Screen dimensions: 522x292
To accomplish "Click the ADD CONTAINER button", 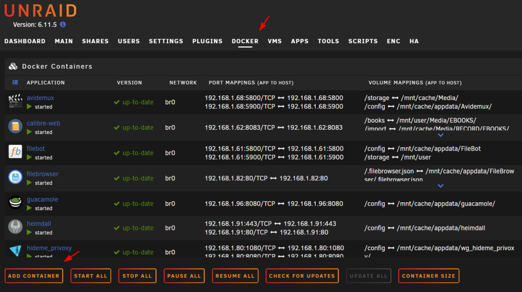I will click(x=33, y=276).
